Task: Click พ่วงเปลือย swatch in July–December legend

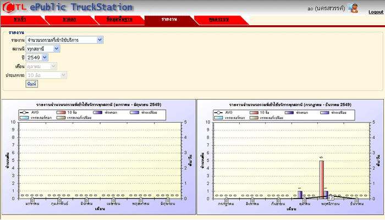Action: tap(324, 112)
